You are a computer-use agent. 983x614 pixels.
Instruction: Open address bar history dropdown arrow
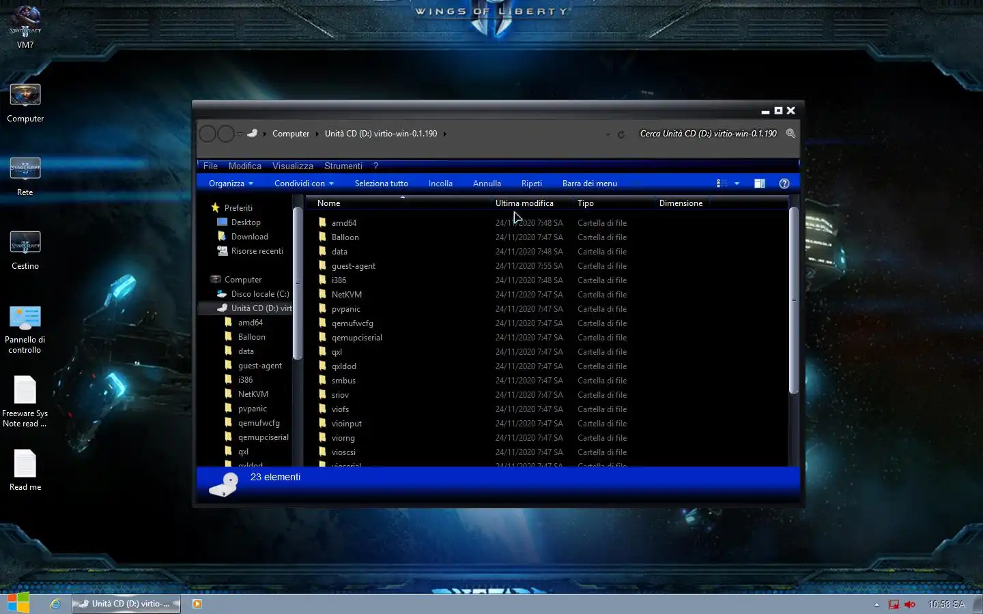pyautogui.click(x=608, y=134)
